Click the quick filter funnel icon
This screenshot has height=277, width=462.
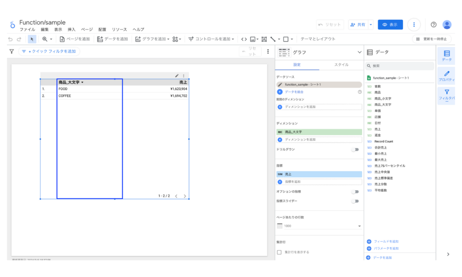click(x=11, y=51)
